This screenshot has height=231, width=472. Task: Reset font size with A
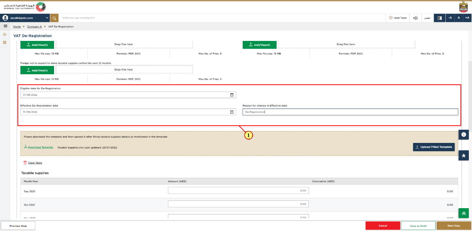tap(458, 18)
